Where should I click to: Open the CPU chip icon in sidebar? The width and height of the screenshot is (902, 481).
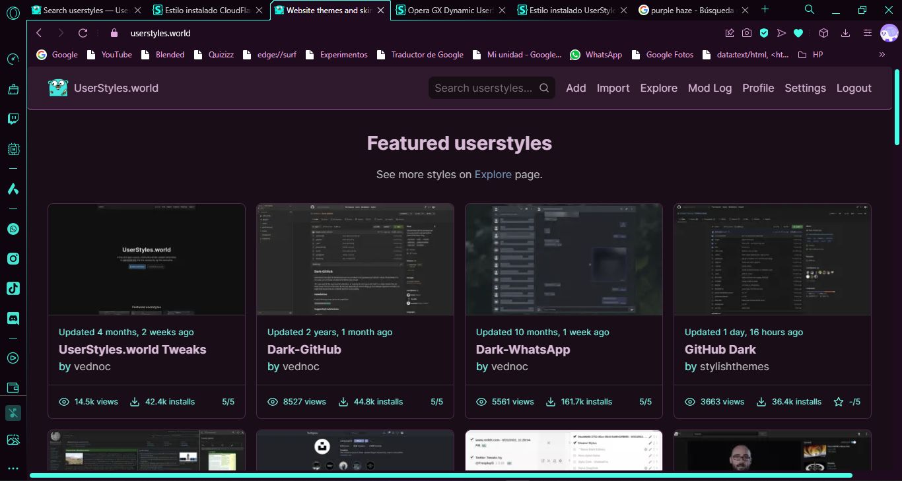tap(13, 149)
